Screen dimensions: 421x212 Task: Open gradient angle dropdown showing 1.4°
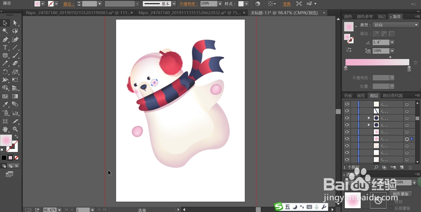point(392,42)
